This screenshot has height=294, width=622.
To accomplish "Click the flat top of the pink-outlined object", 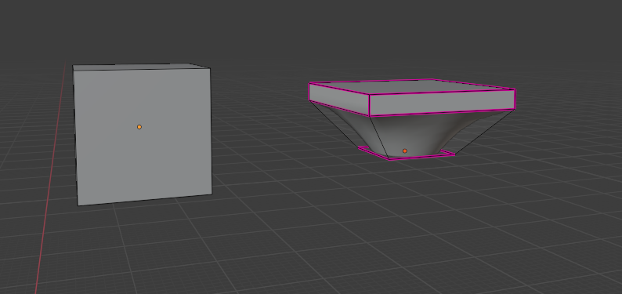I will coord(413,86).
